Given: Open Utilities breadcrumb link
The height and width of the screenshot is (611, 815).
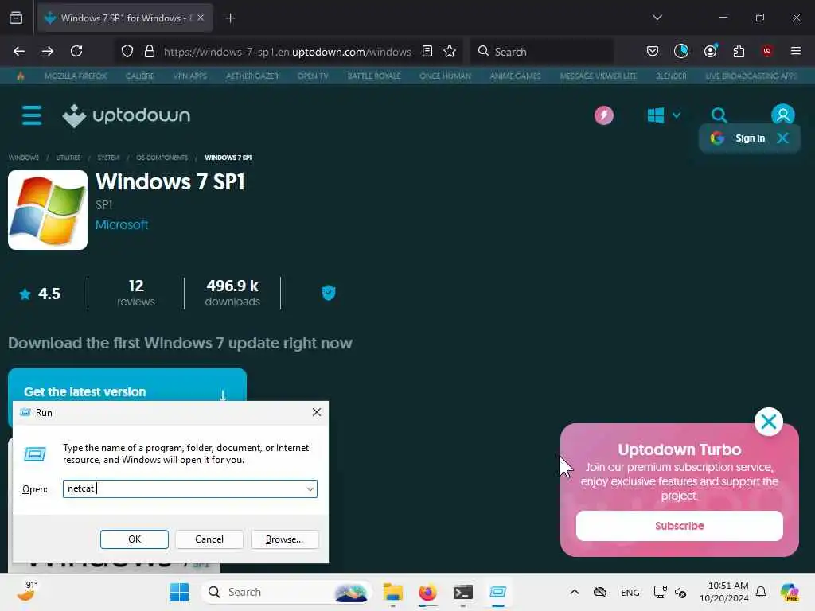Looking at the screenshot, I should 68,158.
